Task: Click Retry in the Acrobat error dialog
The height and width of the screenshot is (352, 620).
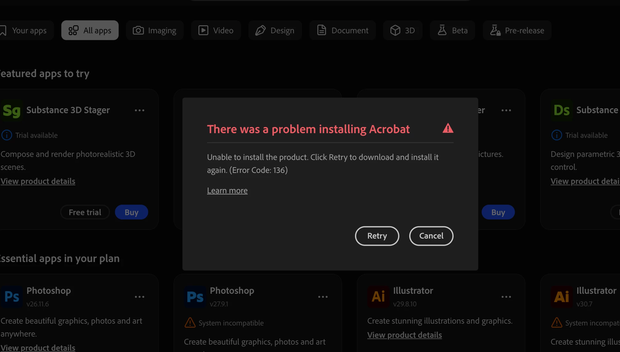Action: 377,236
